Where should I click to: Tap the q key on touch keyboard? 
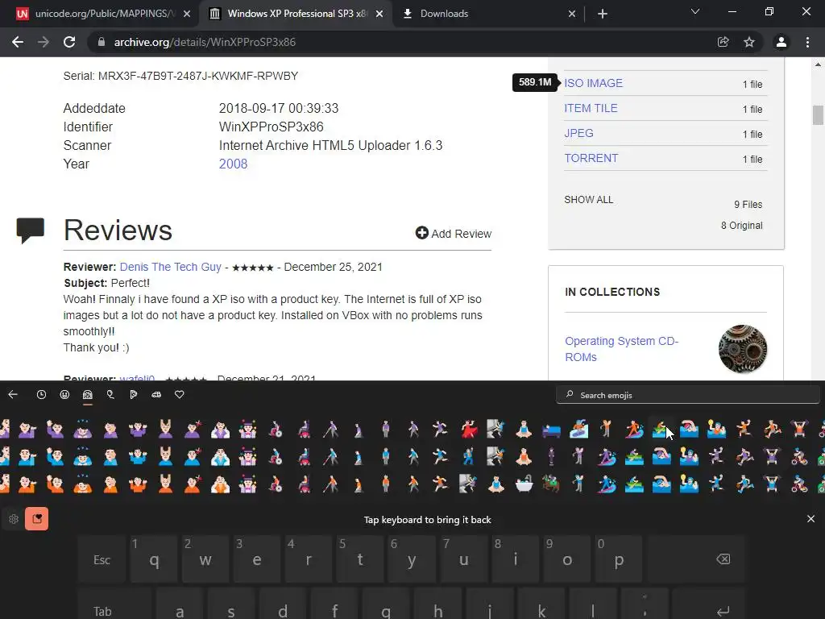154,559
